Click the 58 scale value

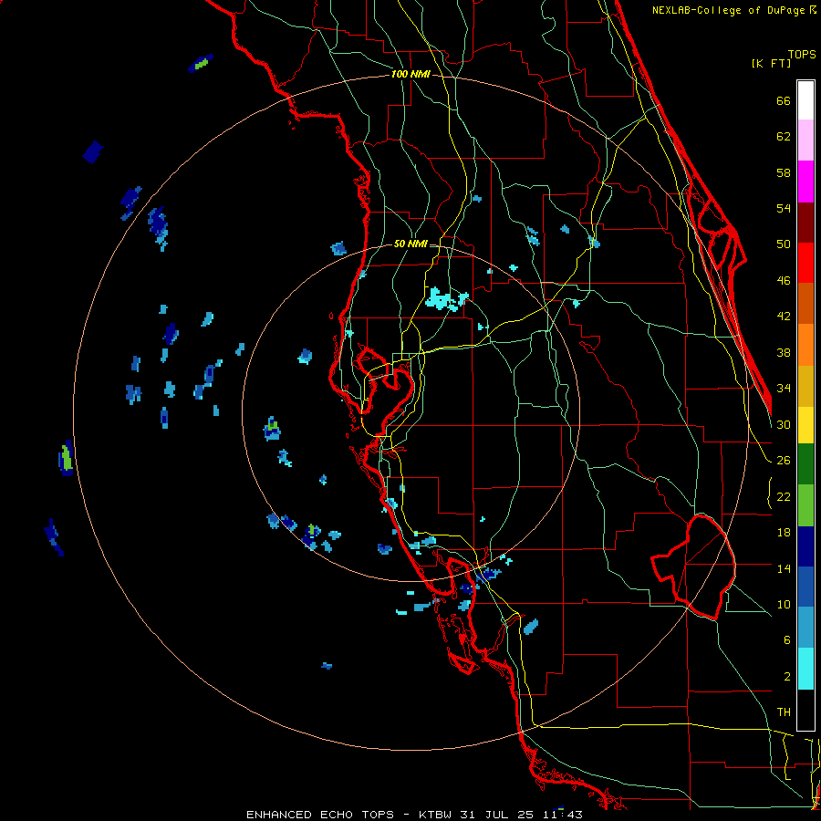tap(784, 172)
